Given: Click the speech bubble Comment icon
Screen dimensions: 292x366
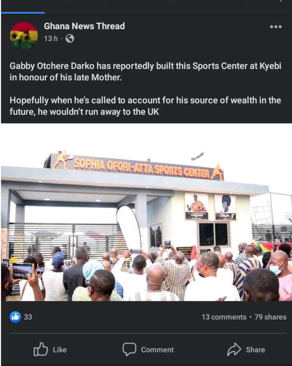Looking at the screenshot, I should click(x=129, y=349).
